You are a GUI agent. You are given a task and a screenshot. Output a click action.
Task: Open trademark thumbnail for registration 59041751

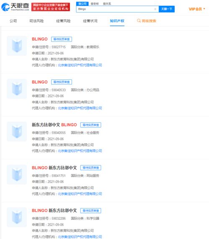click(x=17, y=175)
